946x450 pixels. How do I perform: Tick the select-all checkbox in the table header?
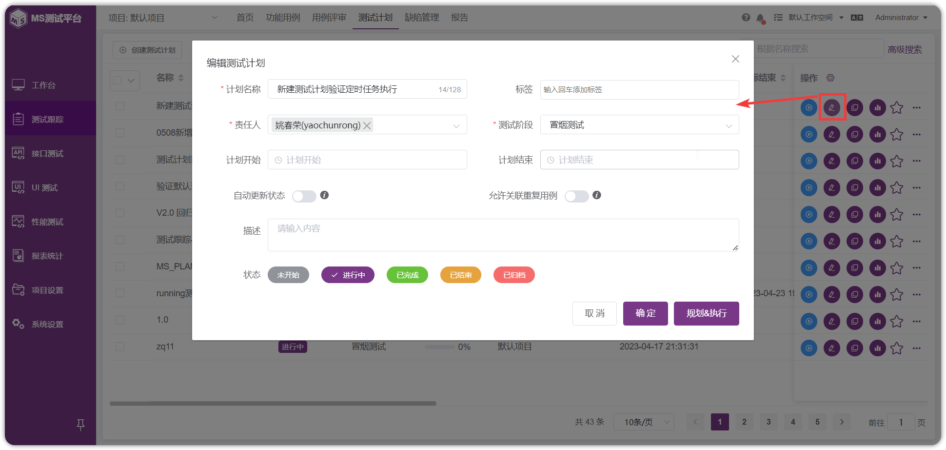[x=118, y=81]
